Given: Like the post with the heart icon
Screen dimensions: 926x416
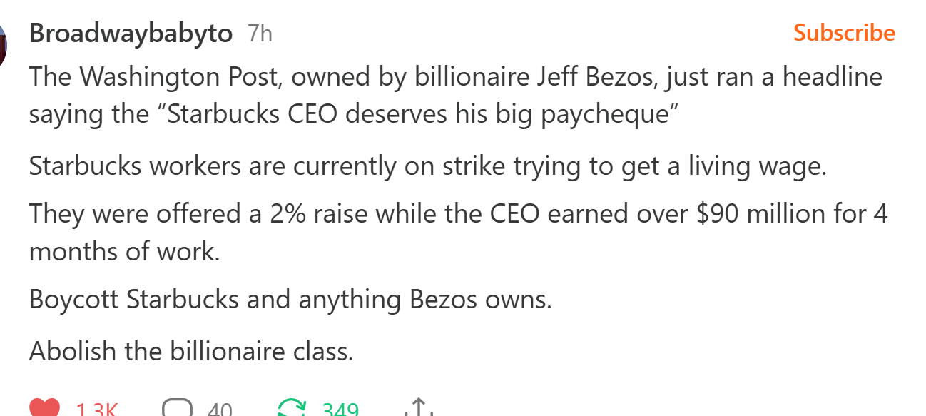Looking at the screenshot, I should click(45, 409).
